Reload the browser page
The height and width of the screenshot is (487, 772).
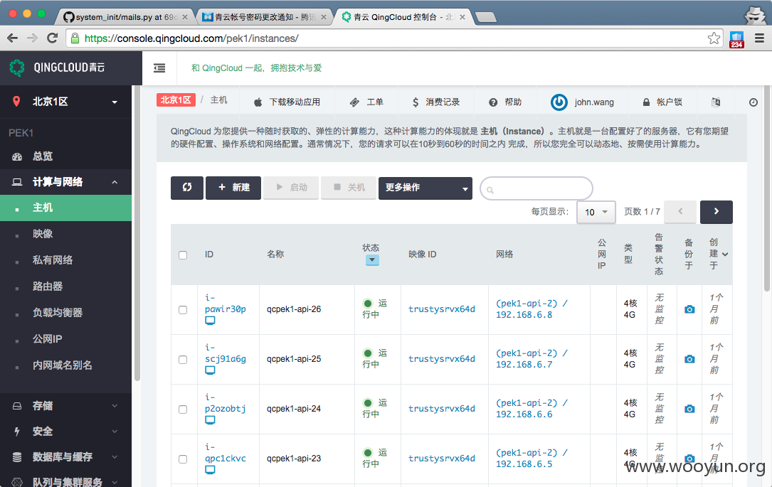click(52, 38)
